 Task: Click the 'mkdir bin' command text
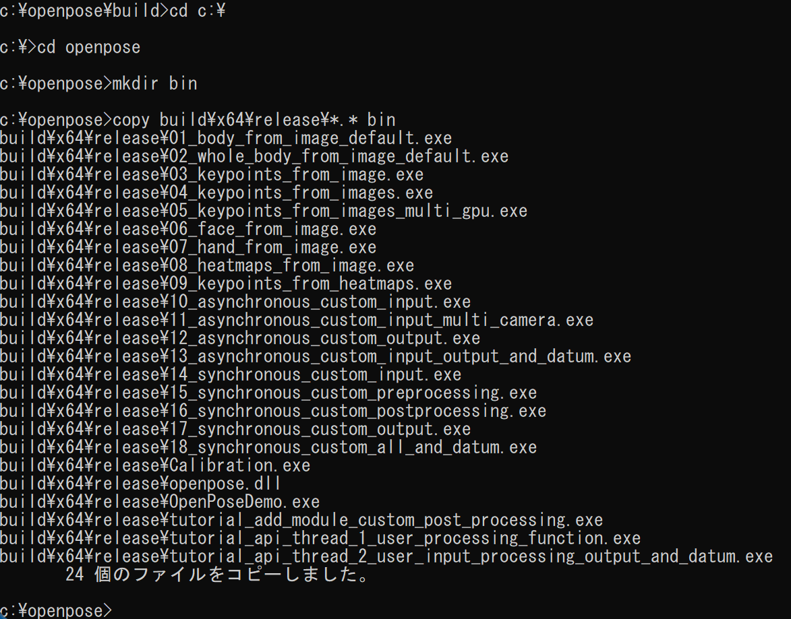[x=154, y=84]
